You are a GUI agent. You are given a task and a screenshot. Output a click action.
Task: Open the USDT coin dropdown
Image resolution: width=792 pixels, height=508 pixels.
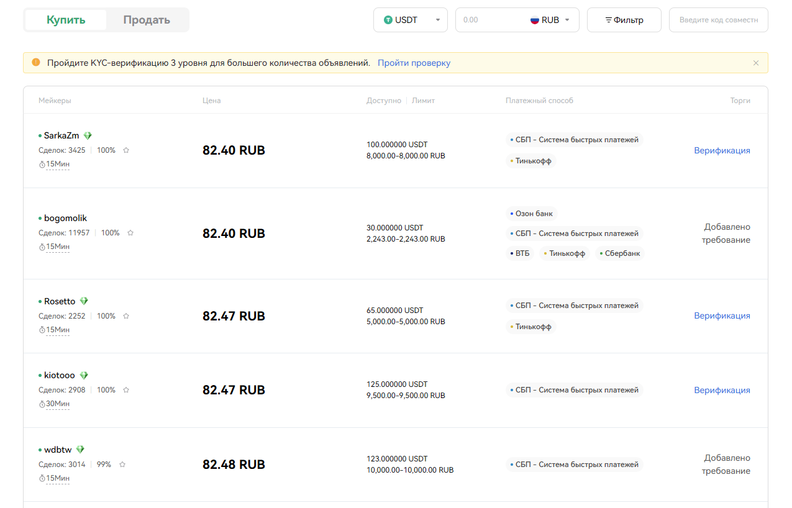[x=411, y=20]
